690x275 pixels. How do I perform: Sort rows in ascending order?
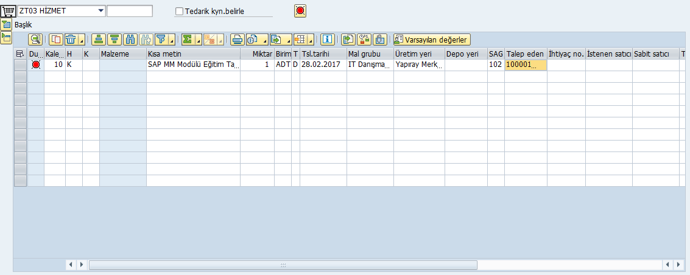tap(99, 40)
